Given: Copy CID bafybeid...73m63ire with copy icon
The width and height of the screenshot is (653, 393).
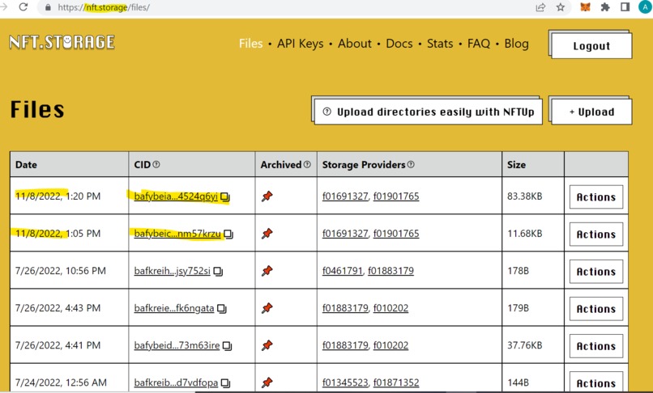Looking at the screenshot, I should [x=227, y=346].
